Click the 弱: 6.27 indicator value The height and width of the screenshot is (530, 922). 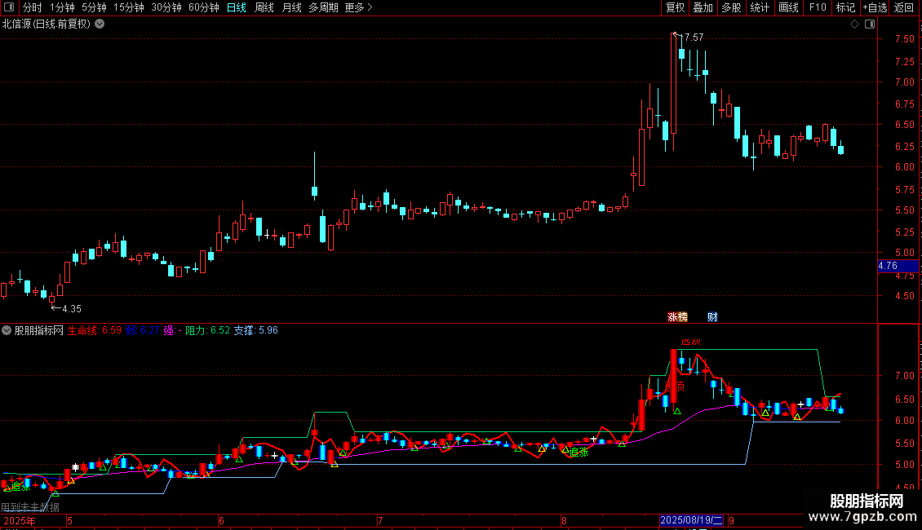click(x=142, y=330)
